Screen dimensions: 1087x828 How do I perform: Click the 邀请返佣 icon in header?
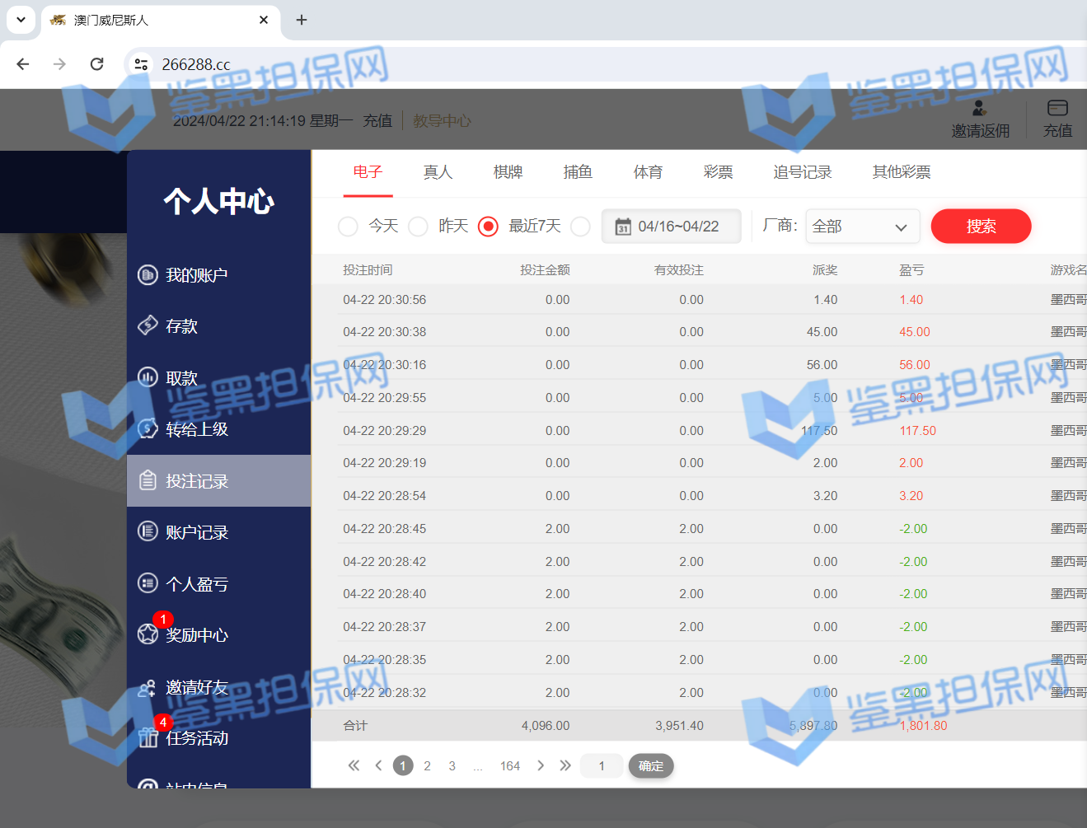979,108
